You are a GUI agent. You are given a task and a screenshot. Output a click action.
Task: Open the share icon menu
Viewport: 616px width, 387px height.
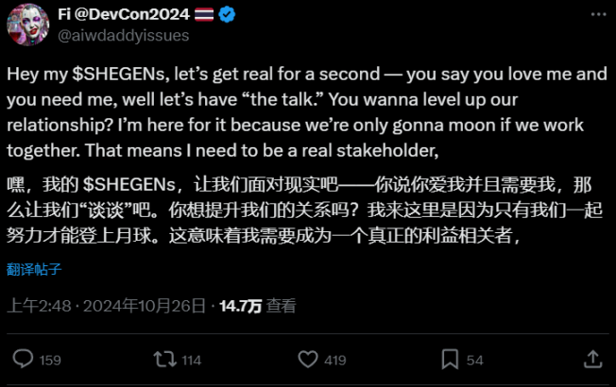click(x=591, y=360)
